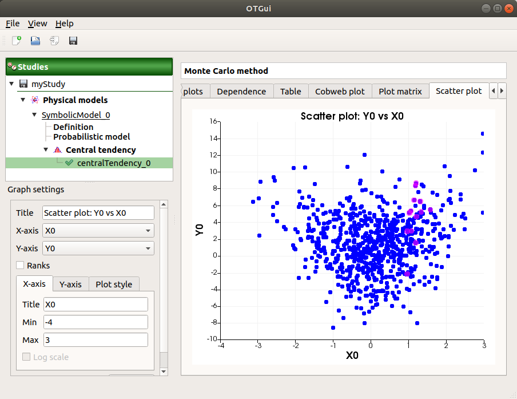517x399 pixels.
Task: Open the X-axis variable dropdown
Action: 98,231
